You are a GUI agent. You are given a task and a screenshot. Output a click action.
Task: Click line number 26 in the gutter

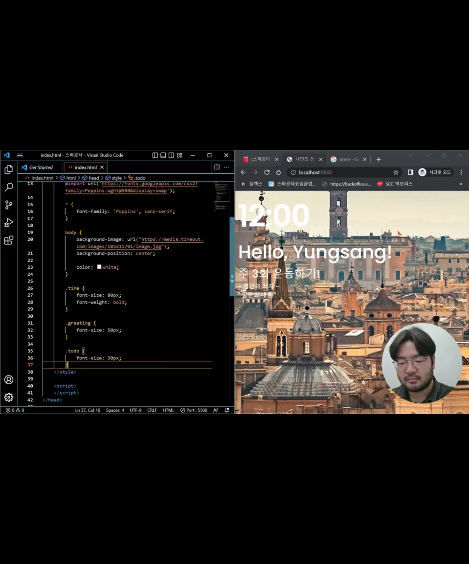coord(30,288)
